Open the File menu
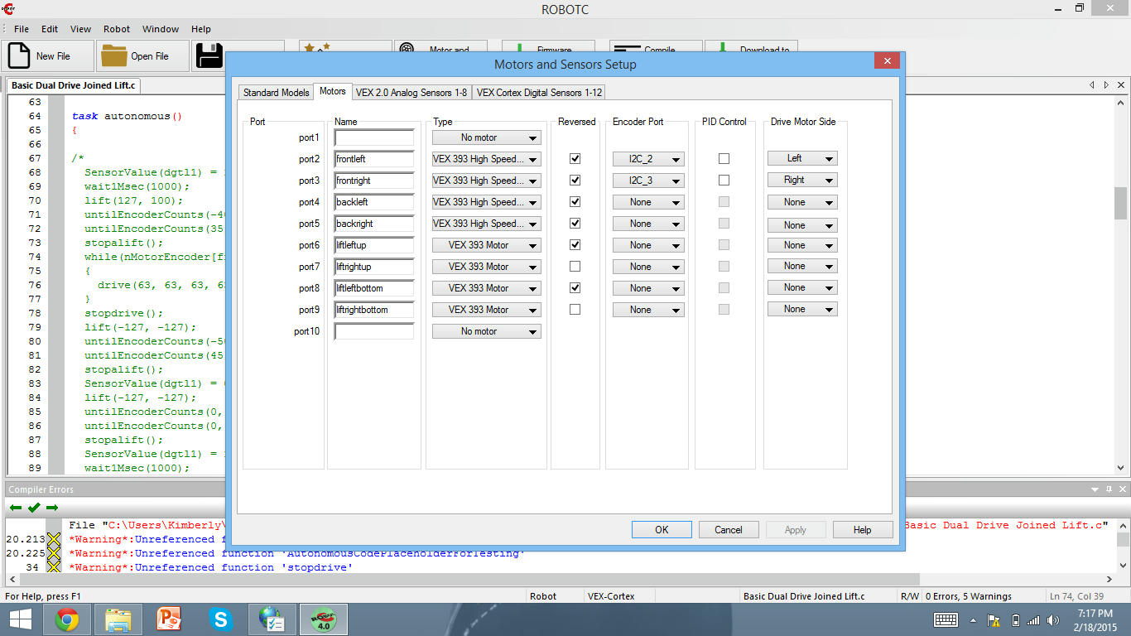1131x636 pixels. 21,29
